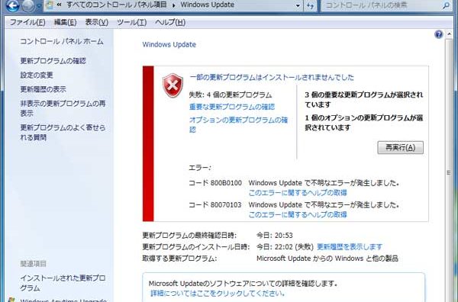Click Microsoft Update からの Windows と他の製品 text
Image resolution: width=458 pixels, height=302 pixels.
(x=327, y=259)
